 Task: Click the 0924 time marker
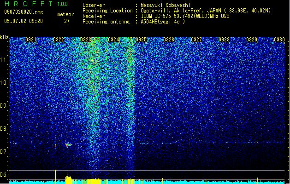pos(113,40)
